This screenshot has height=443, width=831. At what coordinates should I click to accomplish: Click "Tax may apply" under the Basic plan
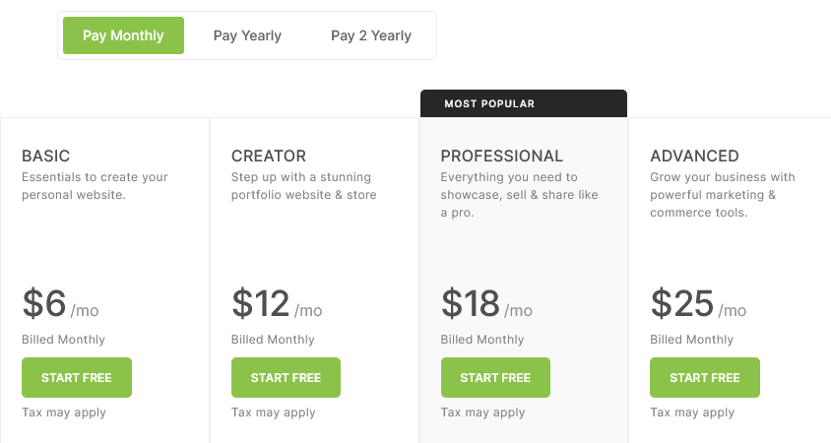(64, 412)
